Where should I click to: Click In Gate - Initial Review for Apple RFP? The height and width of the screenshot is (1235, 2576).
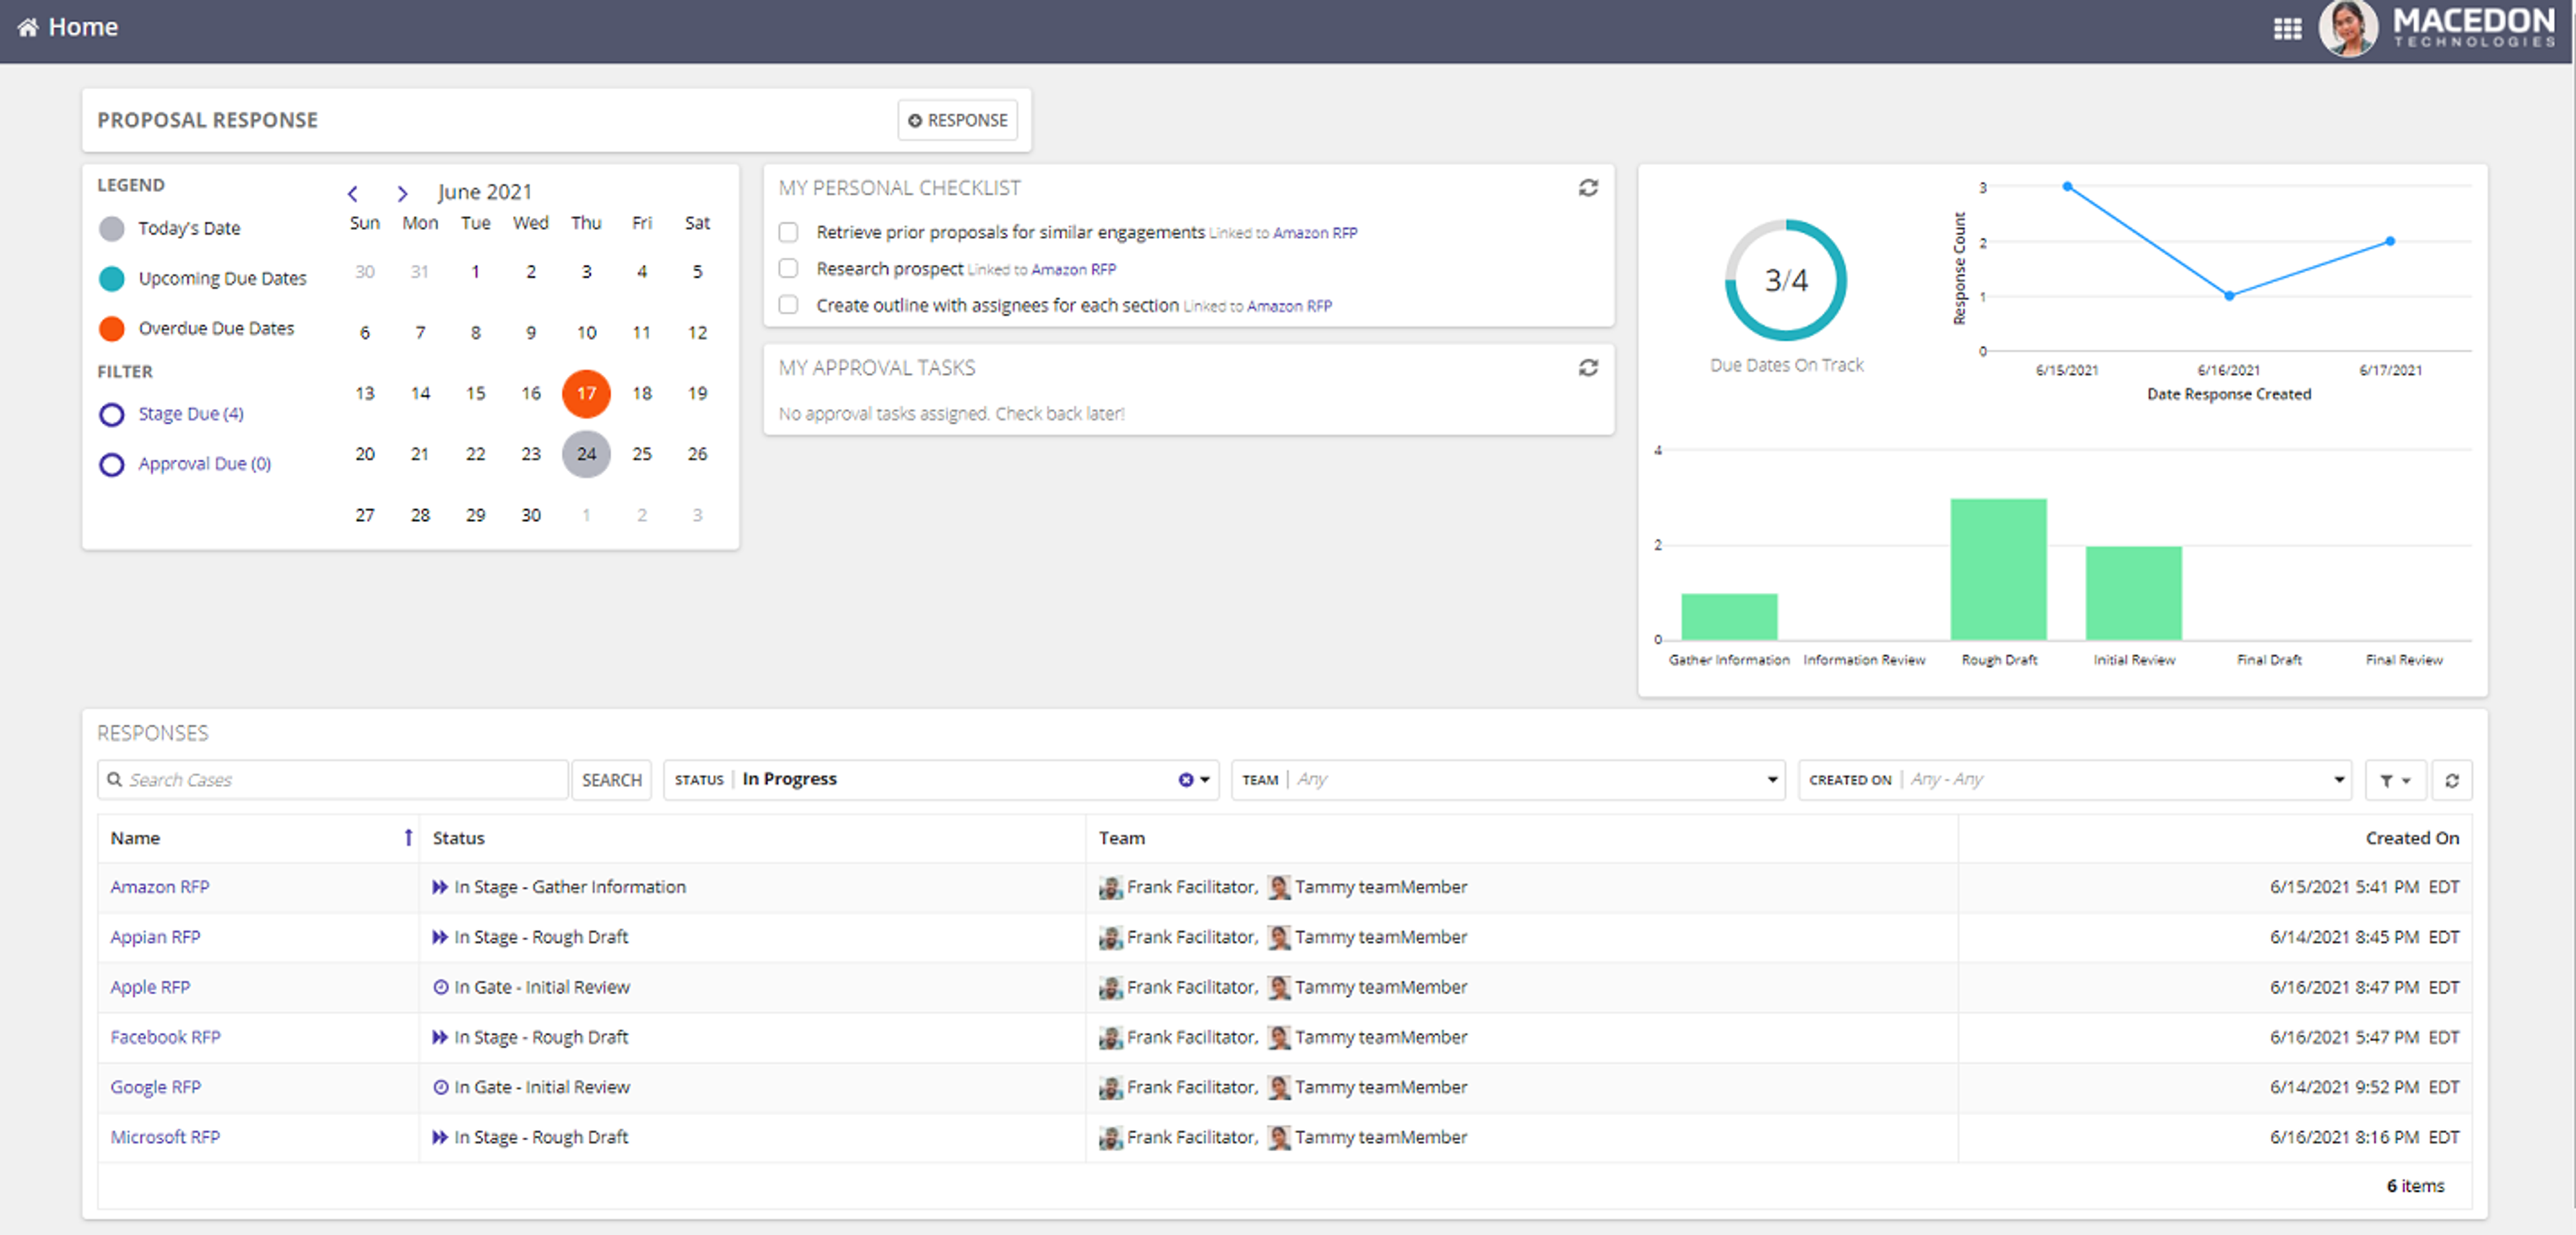tap(542, 987)
